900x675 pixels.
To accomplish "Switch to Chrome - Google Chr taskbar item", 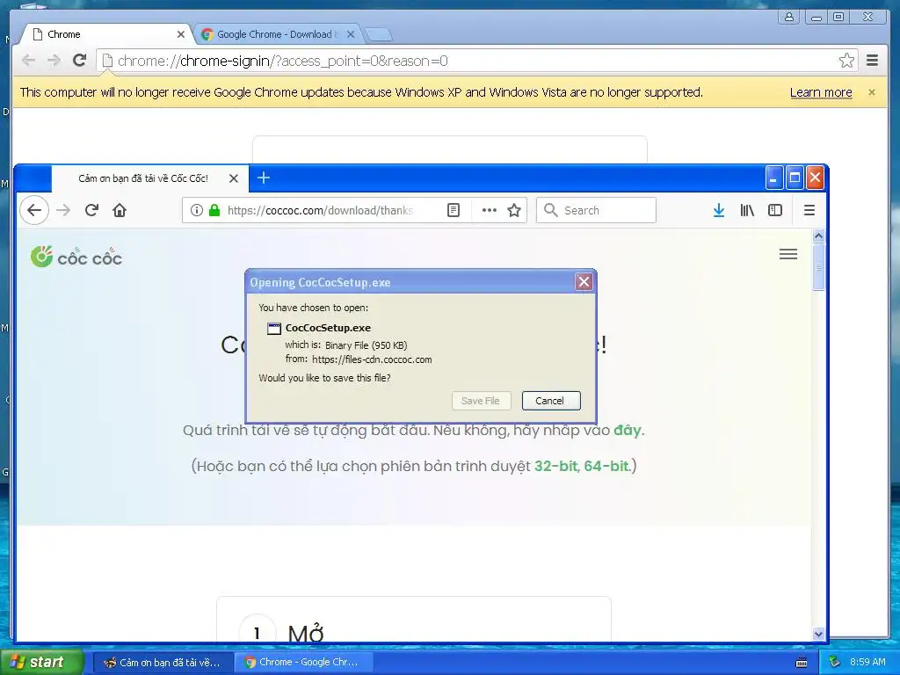I will (x=302, y=663).
